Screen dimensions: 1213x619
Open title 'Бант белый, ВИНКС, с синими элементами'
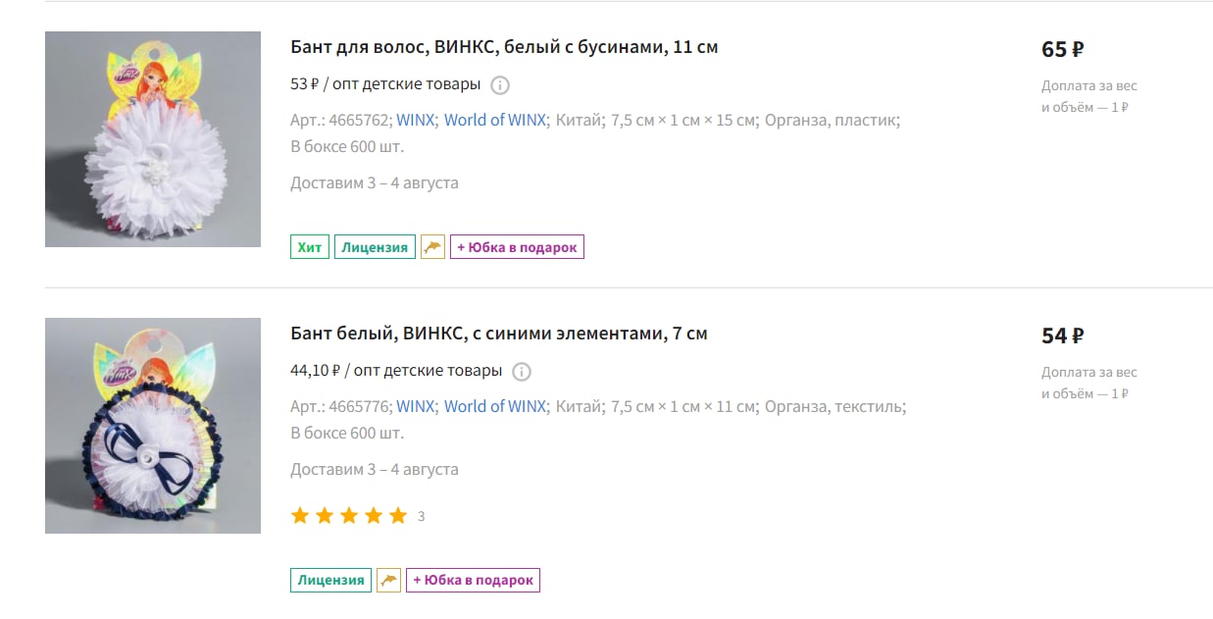(x=498, y=334)
